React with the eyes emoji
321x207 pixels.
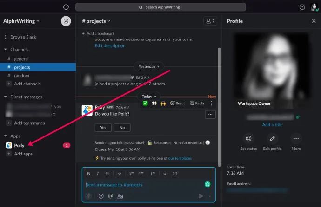[154, 103]
